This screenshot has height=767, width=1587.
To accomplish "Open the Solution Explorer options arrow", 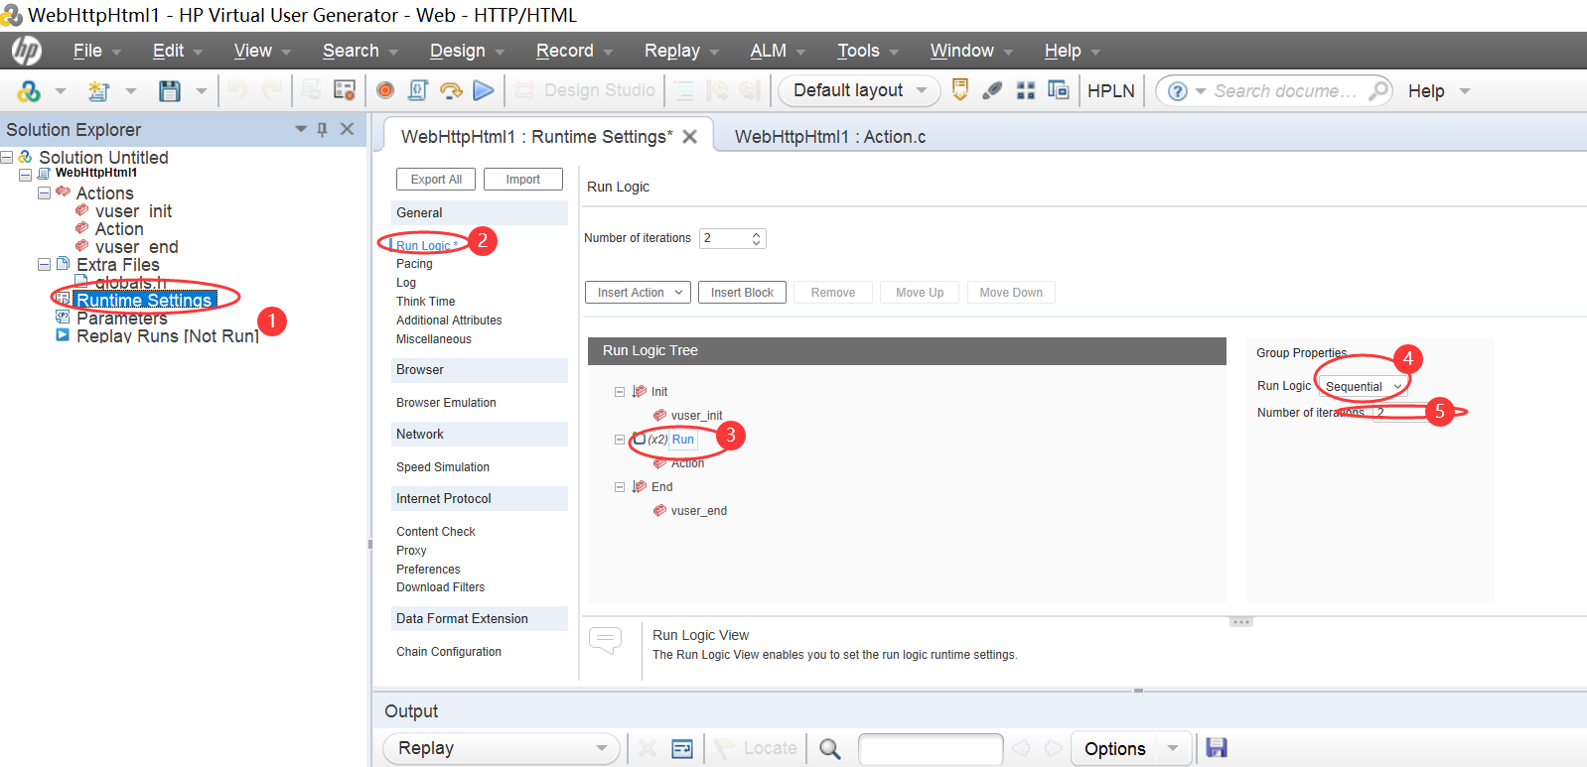I will click(301, 129).
